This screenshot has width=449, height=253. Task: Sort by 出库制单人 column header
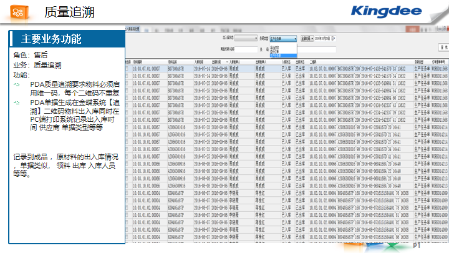click(x=261, y=62)
